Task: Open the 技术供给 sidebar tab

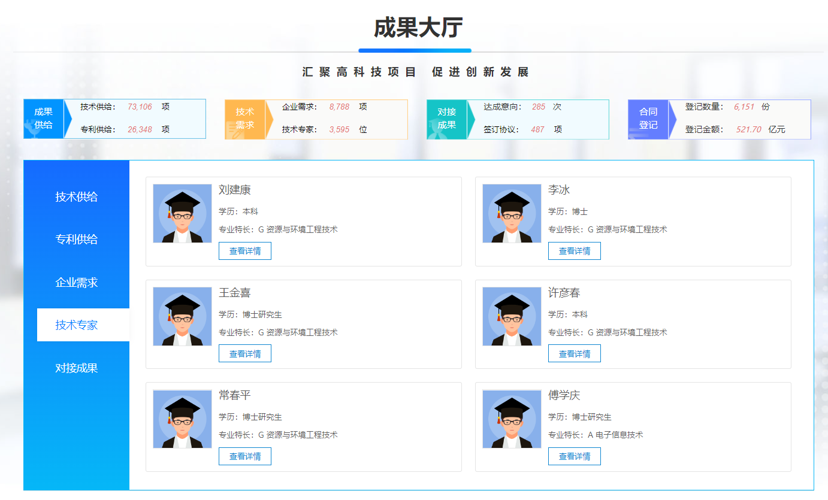Action: click(x=77, y=196)
